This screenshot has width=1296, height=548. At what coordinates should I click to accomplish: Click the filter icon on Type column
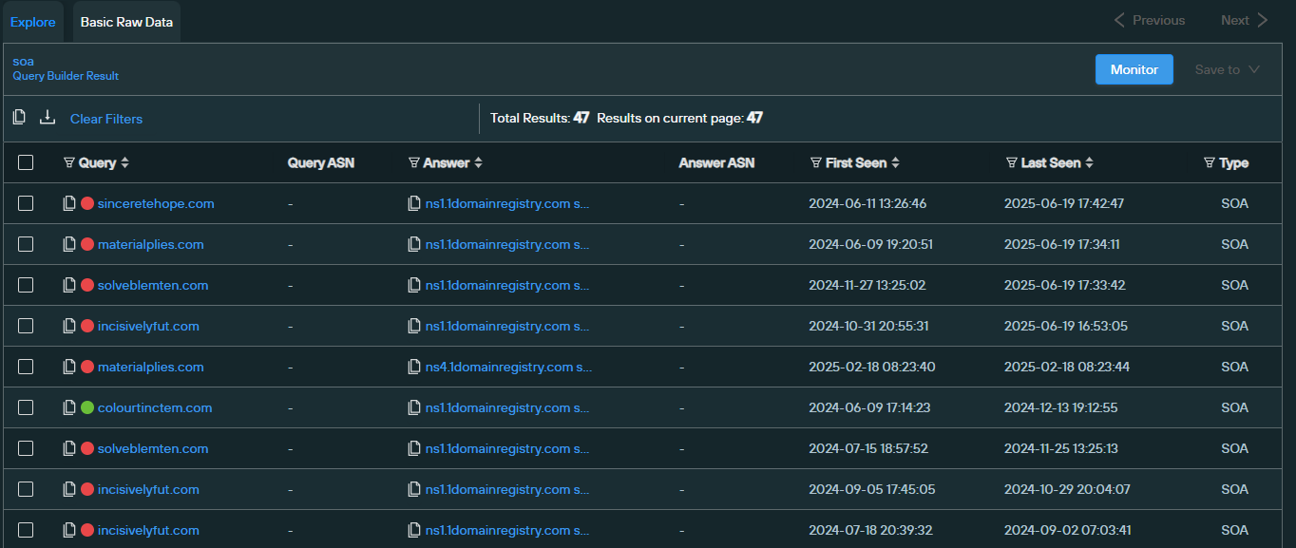1210,162
